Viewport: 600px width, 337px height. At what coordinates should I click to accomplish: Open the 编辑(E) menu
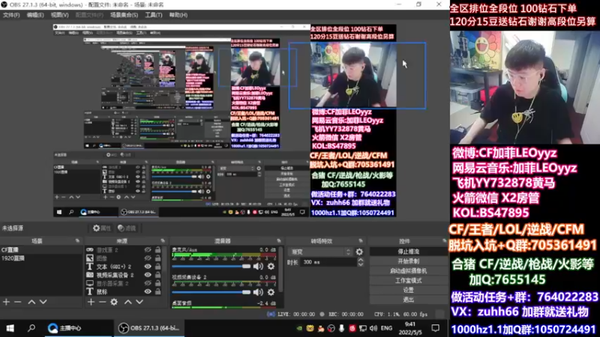(x=34, y=15)
